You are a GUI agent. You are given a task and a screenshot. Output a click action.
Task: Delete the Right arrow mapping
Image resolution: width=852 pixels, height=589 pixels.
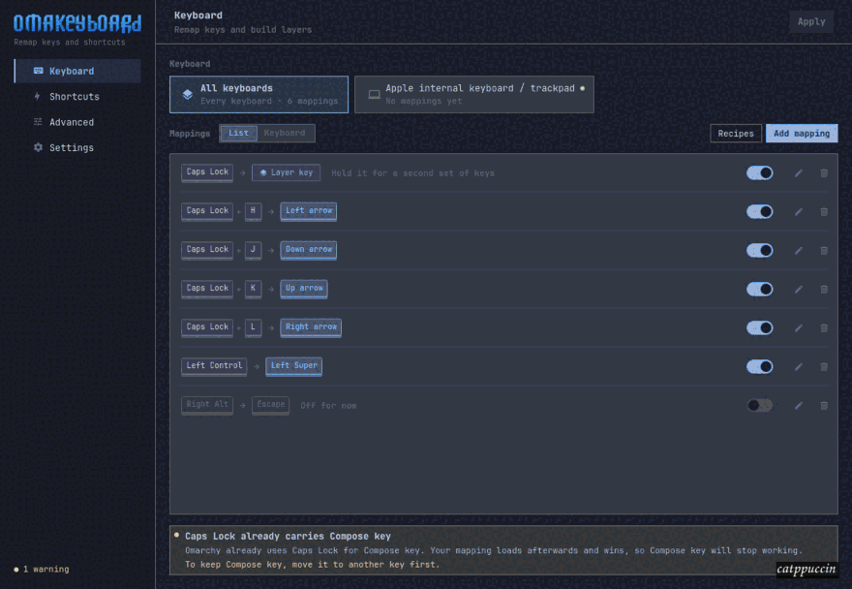[x=824, y=328]
